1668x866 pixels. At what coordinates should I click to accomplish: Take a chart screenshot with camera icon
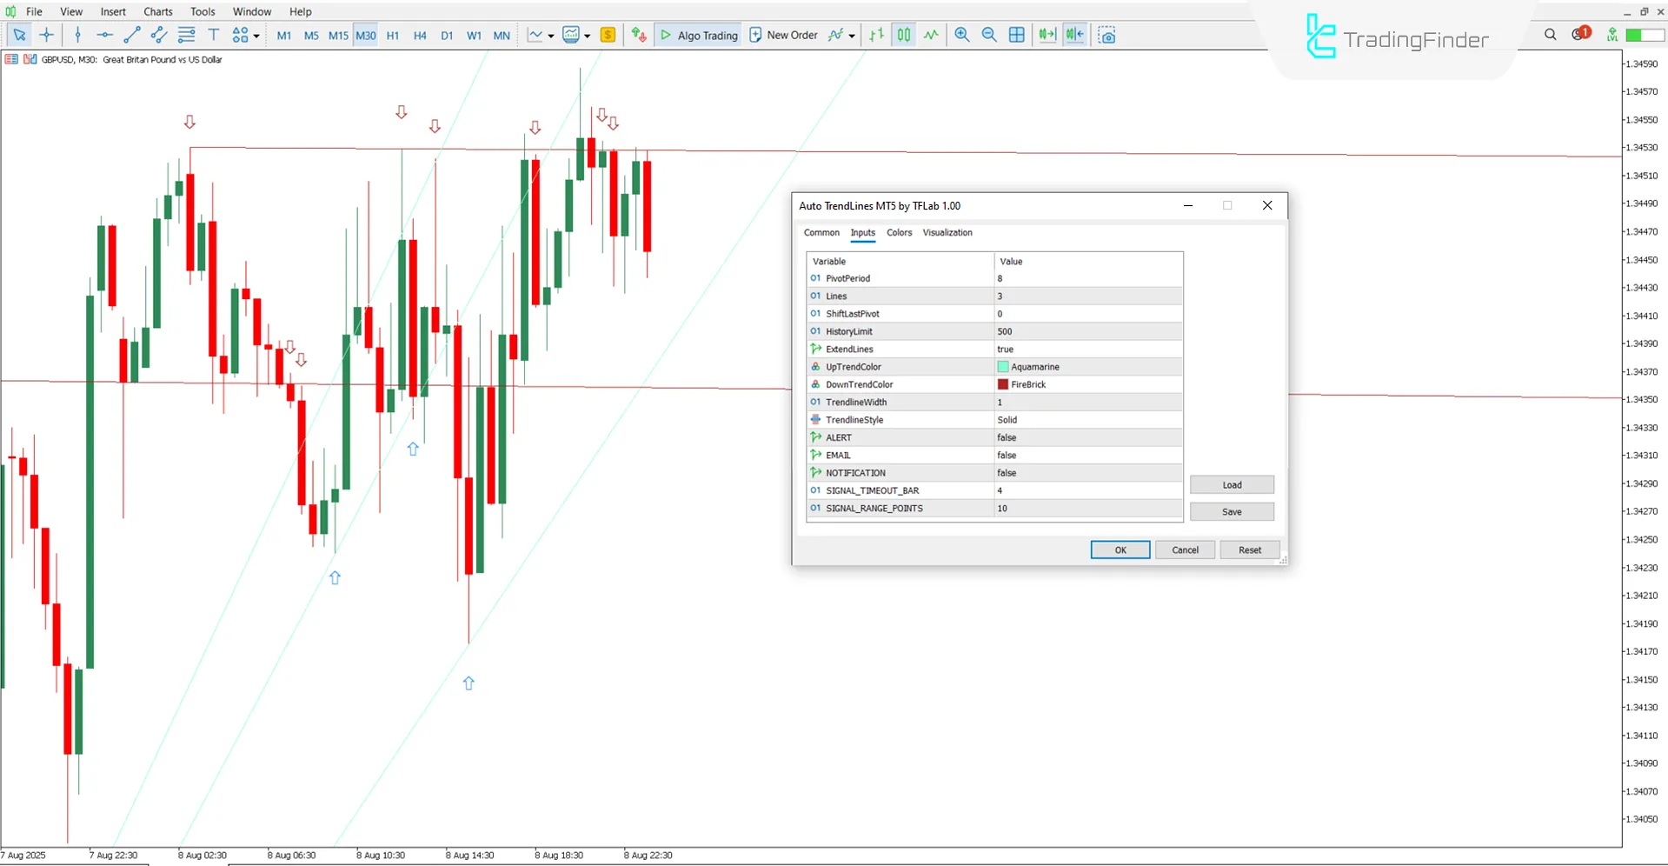(x=1106, y=36)
